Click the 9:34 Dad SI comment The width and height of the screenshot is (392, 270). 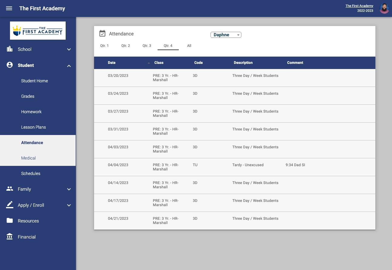point(295,165)
